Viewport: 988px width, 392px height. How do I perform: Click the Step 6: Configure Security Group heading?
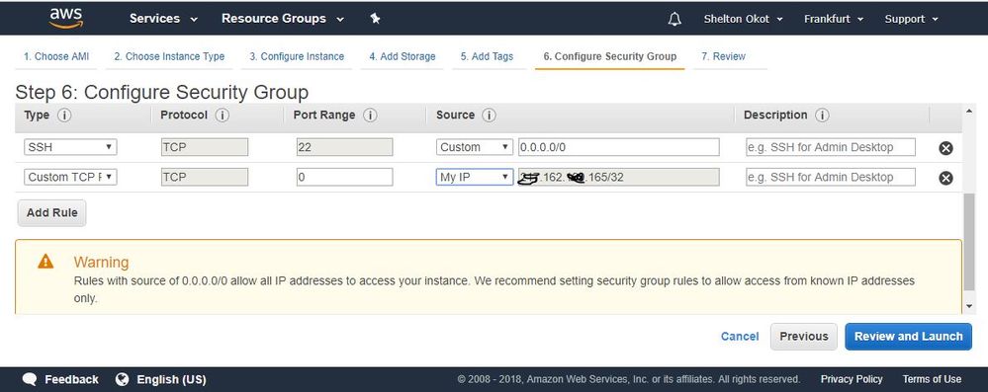pyautogui.click(x=162, y=93)
